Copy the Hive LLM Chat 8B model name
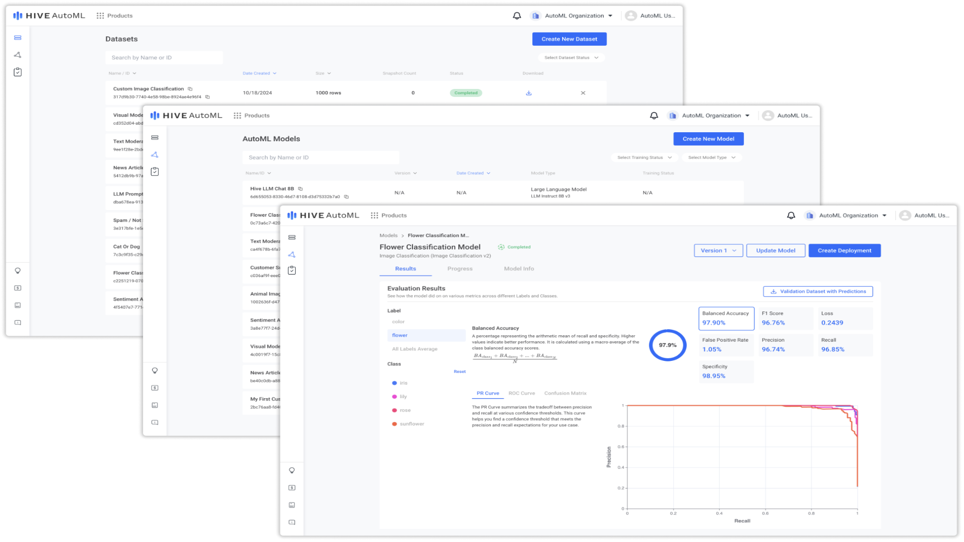The width and height of the screenshot is (964, 542). [300, 189]
